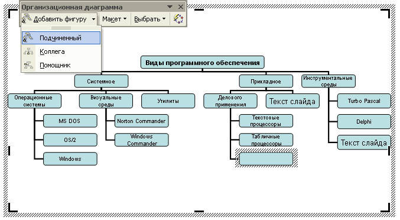
Task: Select the Системное node
Action: click(101, 82)
